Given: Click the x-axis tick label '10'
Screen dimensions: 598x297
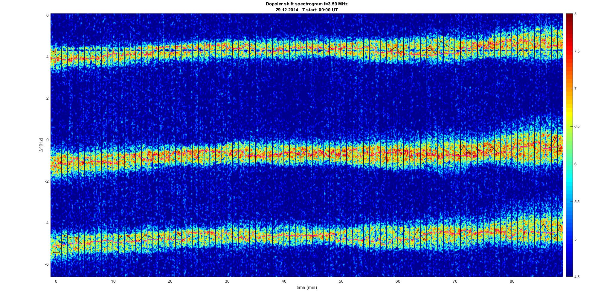Looking at the screenshot, I should 113,281.
